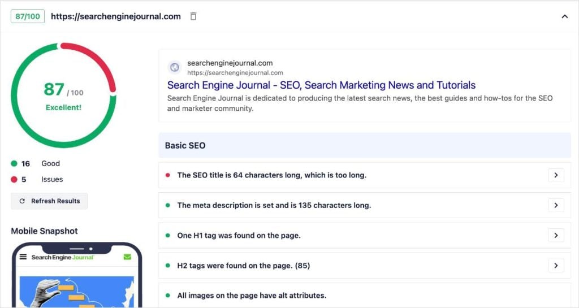Click the green dot beside H2 tags
579x308 pixels.
[167, 266]
